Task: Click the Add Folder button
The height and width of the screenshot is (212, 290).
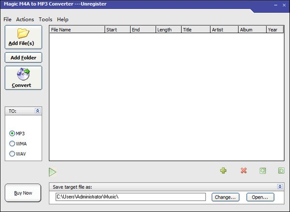Action: [23, 57]
